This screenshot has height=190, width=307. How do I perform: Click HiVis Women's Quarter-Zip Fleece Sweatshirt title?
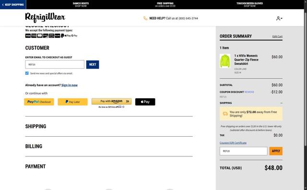(x=246, y=60)
